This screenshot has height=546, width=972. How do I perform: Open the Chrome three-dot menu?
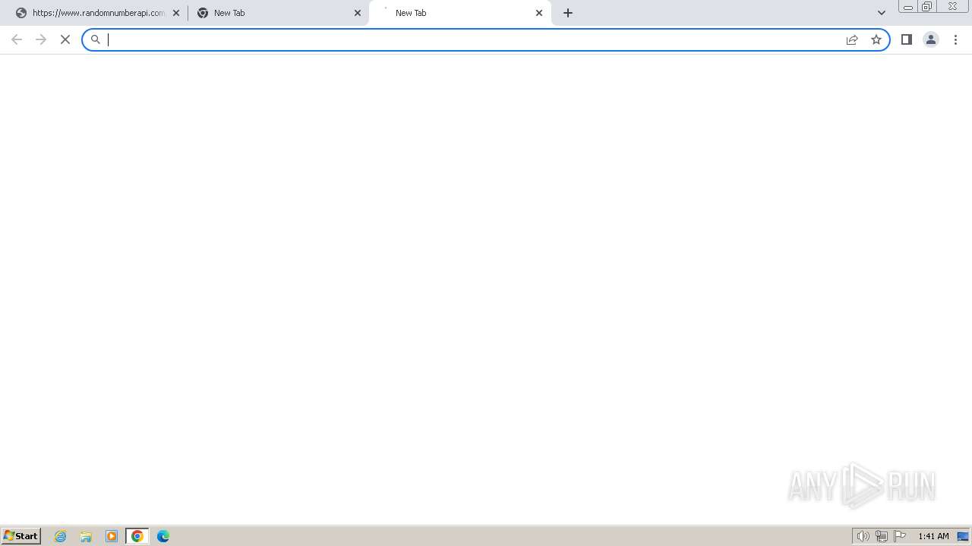[955, 39]
